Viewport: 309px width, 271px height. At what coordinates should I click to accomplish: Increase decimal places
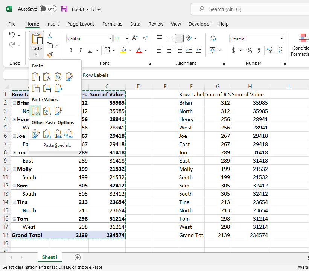coord(271,50)
